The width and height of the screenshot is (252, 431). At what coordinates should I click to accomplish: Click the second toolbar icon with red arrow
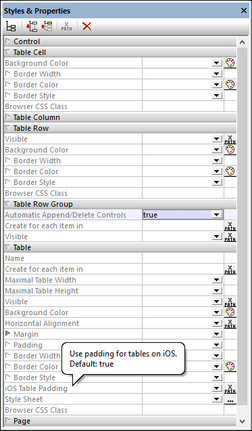tap(32, 26)
